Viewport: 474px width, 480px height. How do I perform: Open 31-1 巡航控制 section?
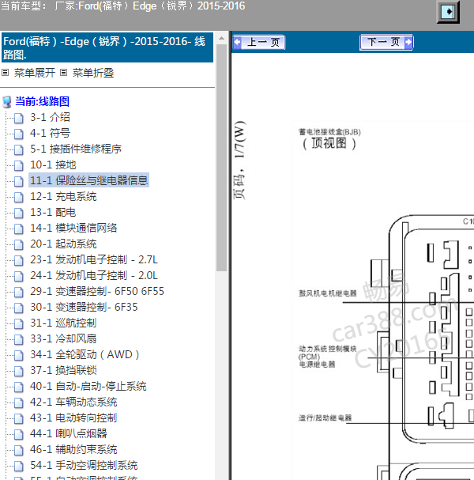(63, 323)
